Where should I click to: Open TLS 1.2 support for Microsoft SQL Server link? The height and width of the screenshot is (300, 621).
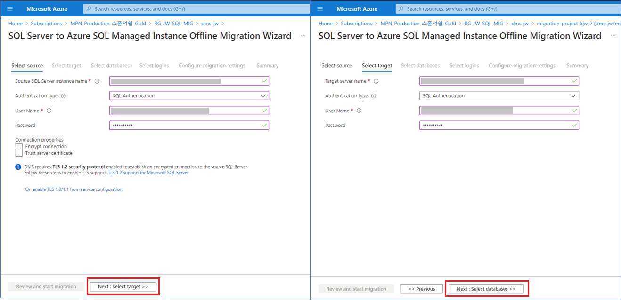[148, 173]
